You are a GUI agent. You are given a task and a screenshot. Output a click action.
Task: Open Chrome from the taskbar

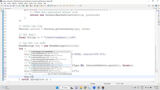pos(85,88)
